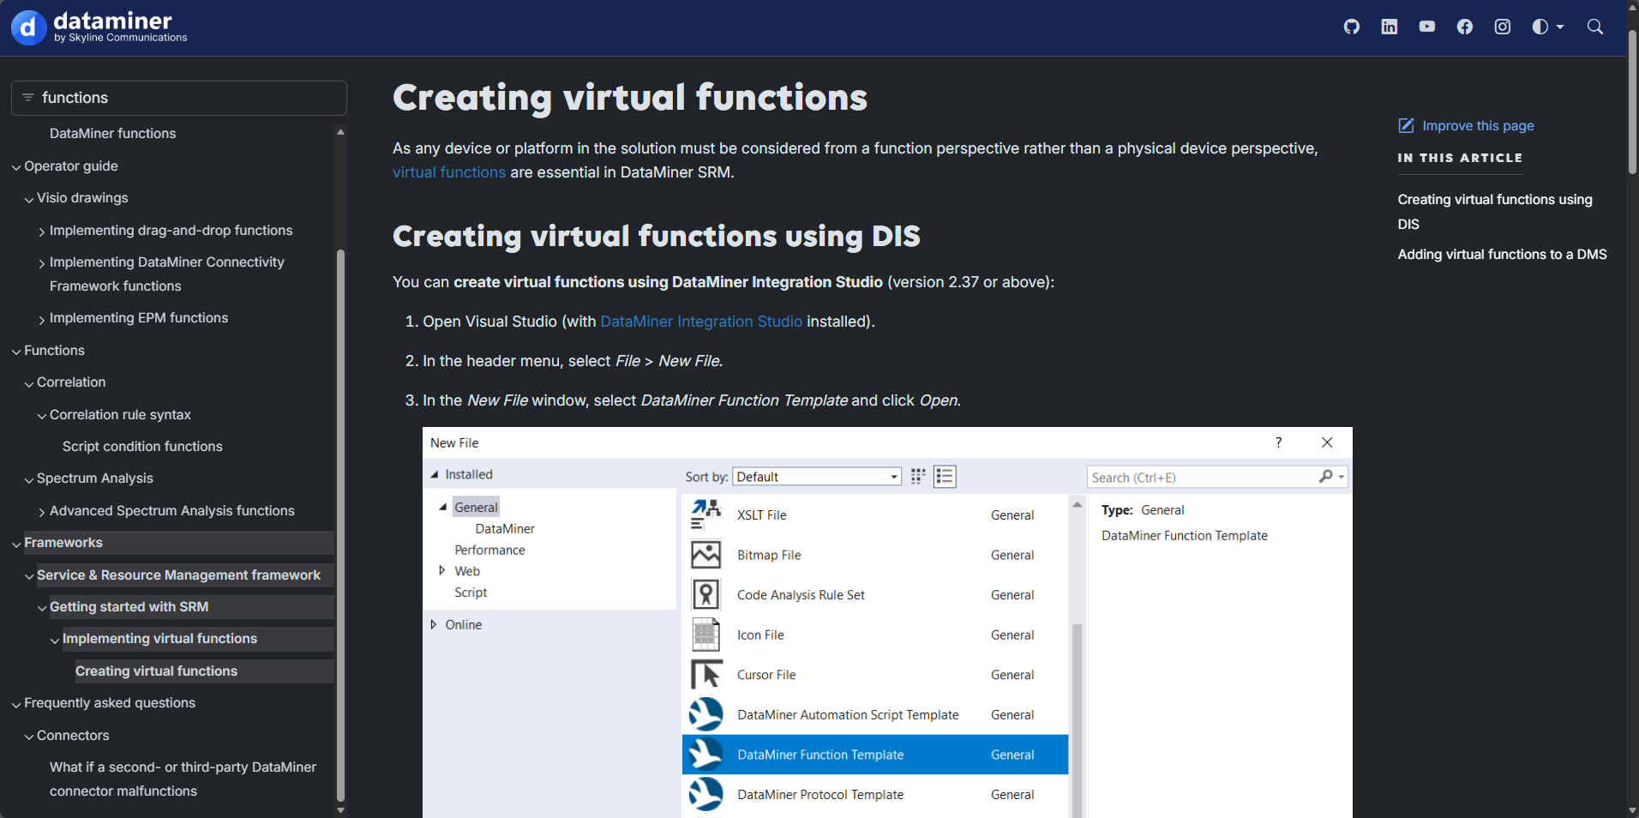Open the search magnifier icon

(x=1594, y=27)
